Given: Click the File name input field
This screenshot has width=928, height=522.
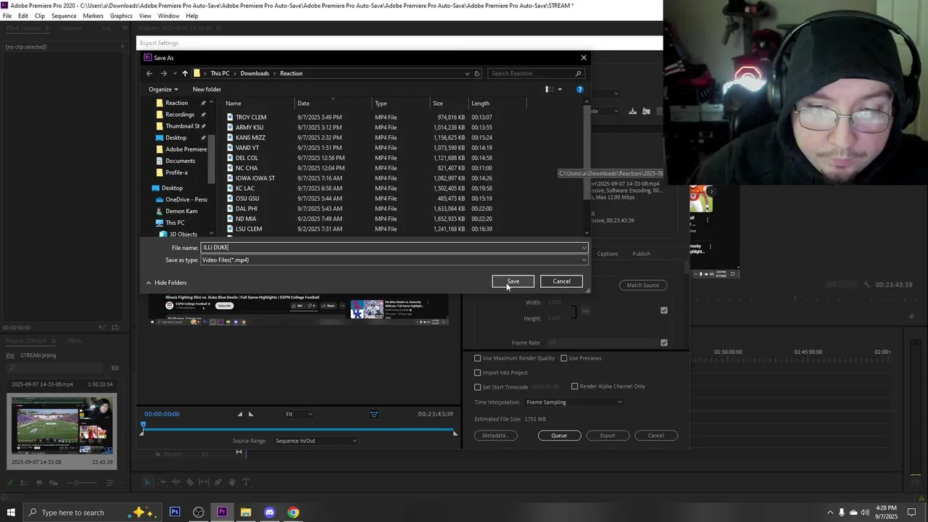Looking at the screenshot, I should [394, 248].
